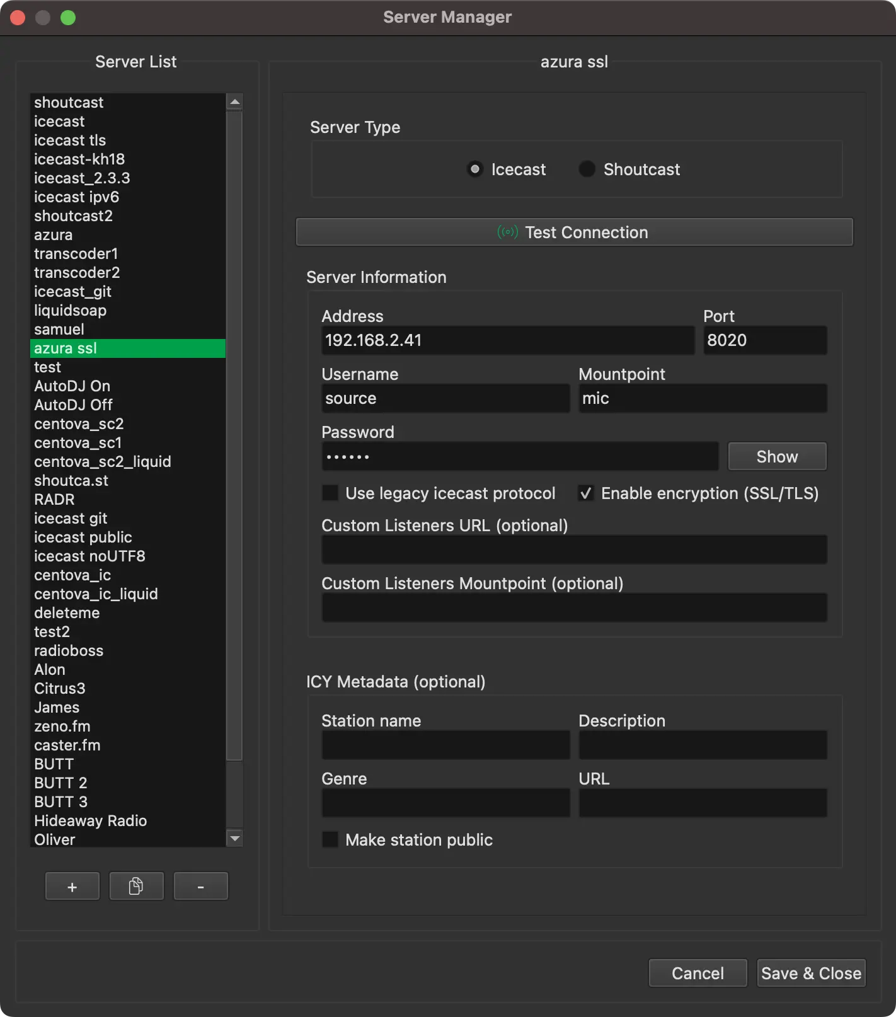Screen dimensions: 896x1017
Task: Click the add server plus button
Action: coord(72,887)
